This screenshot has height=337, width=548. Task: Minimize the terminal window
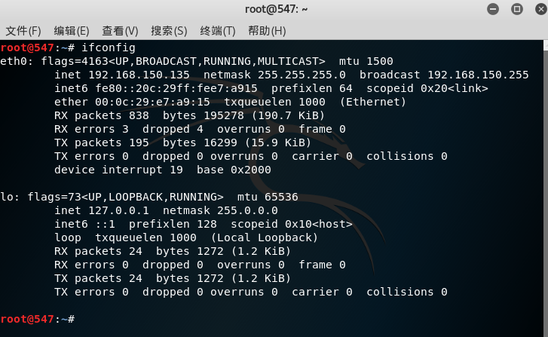pos(493,9)
